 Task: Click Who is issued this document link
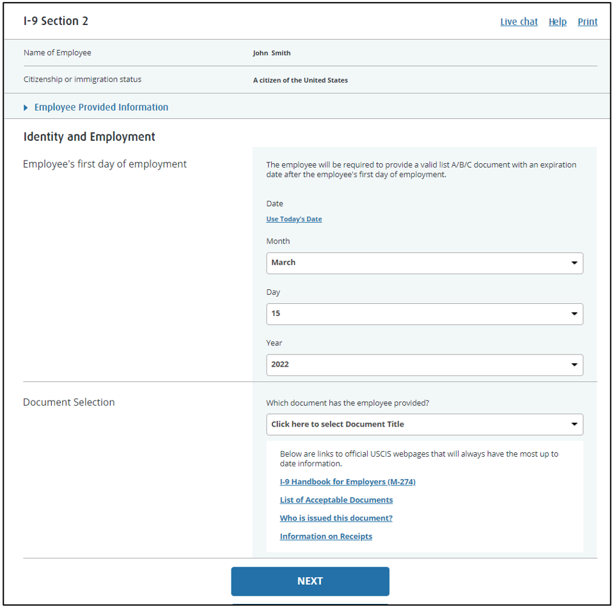[336, 518]
